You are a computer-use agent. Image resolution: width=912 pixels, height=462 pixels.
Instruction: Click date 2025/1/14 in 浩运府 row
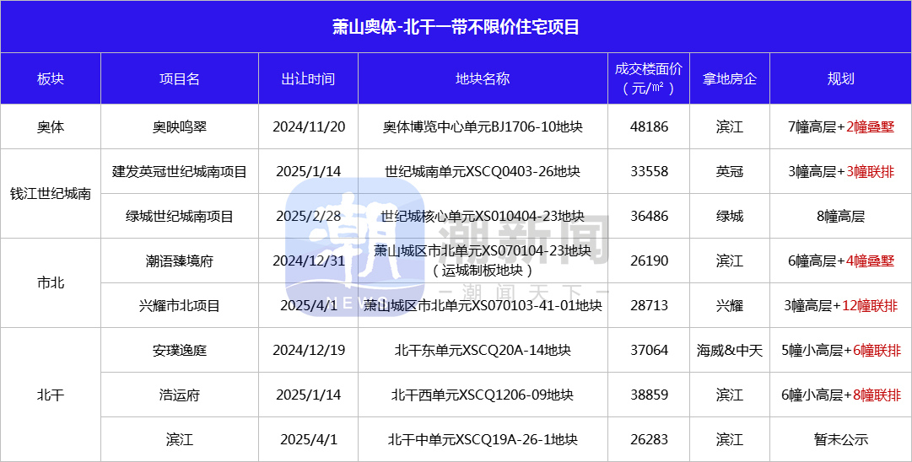(x=308, y=395)
